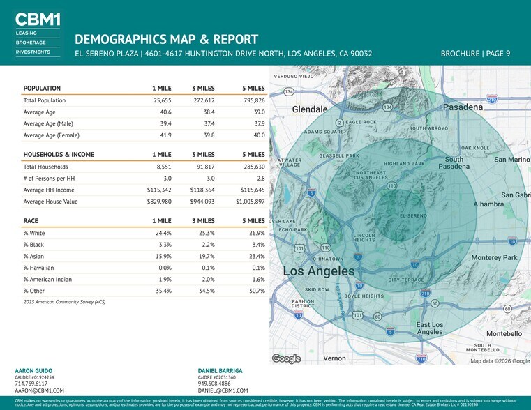Screen dimensions: 531x410
Task: Open the AARON@CBM1.COM email link
Action: point(39,391)
